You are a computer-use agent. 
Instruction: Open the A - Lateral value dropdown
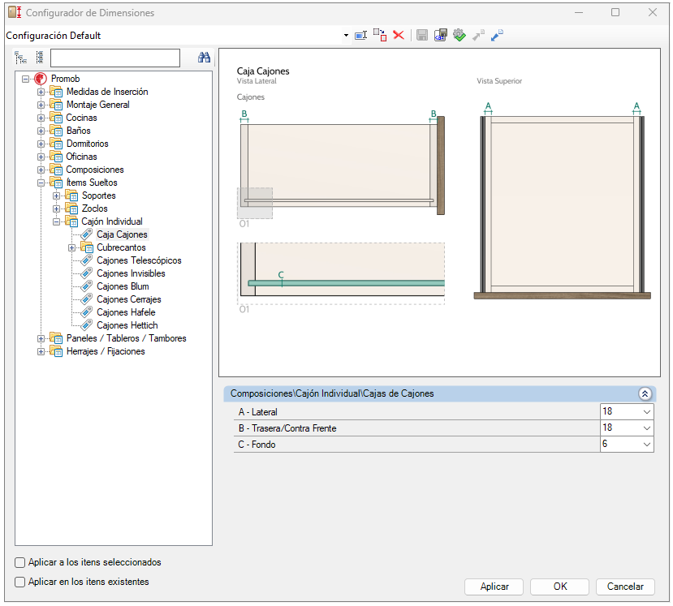click(x=646, y=412)
